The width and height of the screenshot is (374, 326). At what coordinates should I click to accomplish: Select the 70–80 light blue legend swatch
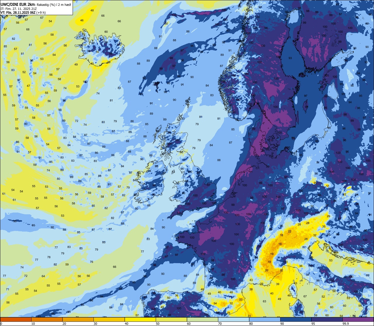pos(233,319)
